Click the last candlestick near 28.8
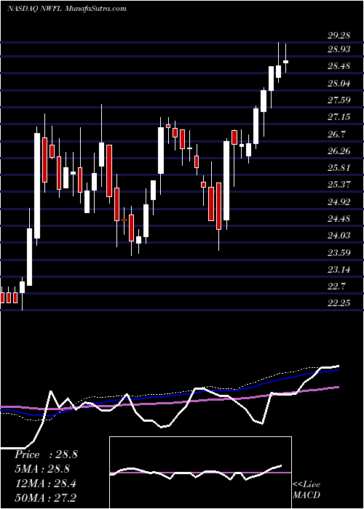The width and height of the screenshot is (364, 509). tap(286, 61)
